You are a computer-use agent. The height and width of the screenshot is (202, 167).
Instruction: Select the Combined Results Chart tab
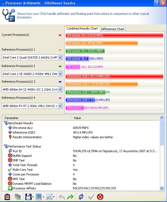coord(82,28)
